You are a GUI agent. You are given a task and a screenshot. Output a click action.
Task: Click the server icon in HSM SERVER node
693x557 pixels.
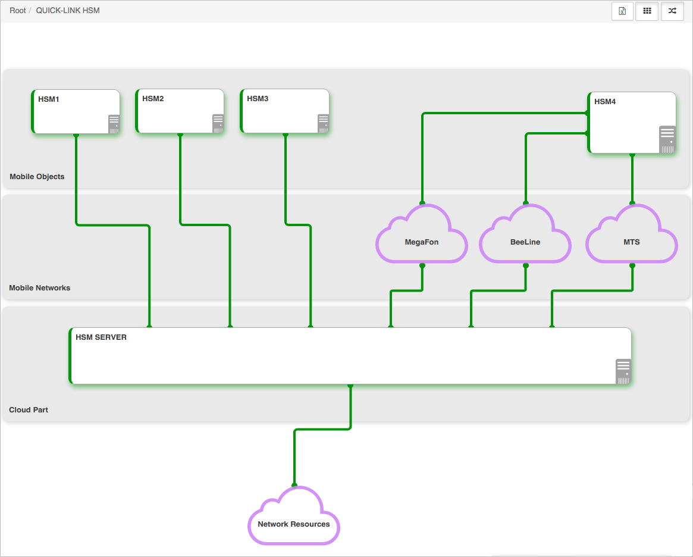tap(623, 371)
